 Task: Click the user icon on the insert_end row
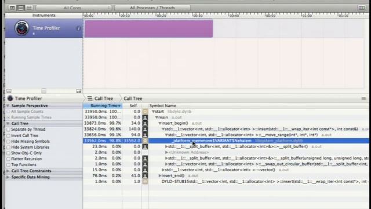click(145, 175)
